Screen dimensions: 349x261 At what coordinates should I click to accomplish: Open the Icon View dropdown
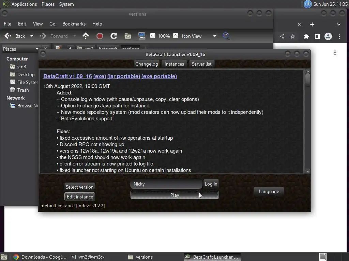(199, 36)
